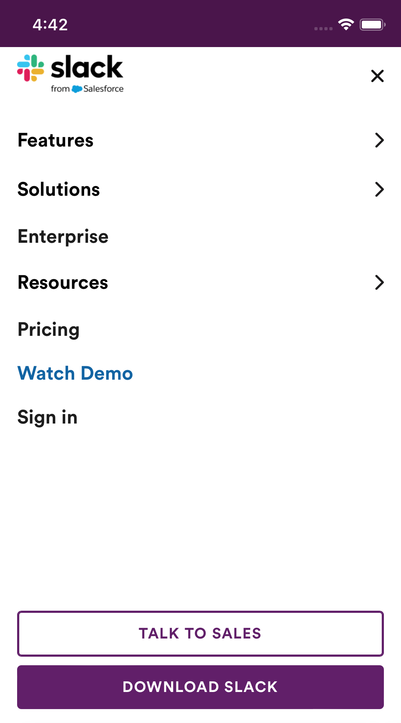The height and width of the screenshot is (723, 401).
Task: Tap the 4:42 clock in status bar
Action: click(50, 25)
